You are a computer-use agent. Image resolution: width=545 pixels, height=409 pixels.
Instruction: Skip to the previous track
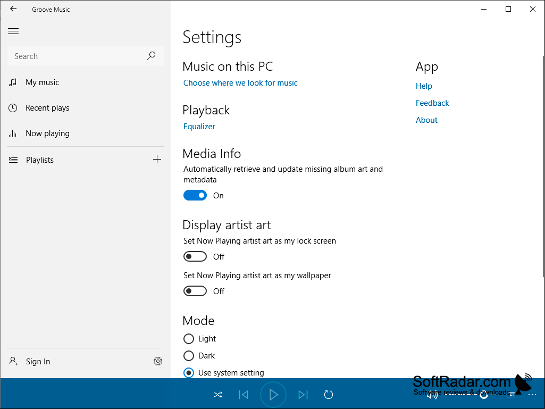(244, 395)
